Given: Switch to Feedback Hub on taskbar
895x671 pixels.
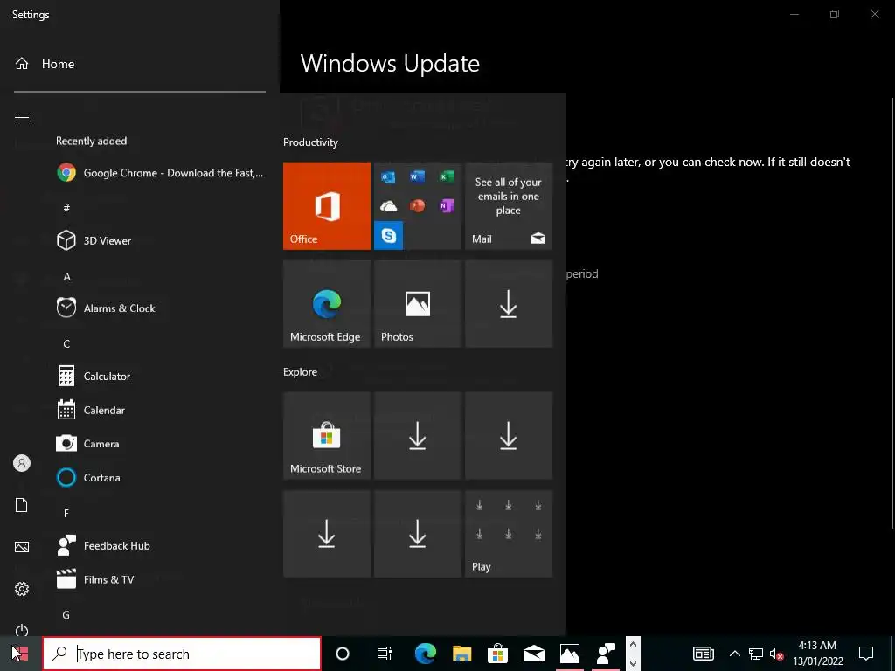Looking at the screenshot, I should click(x=606, y=654).
